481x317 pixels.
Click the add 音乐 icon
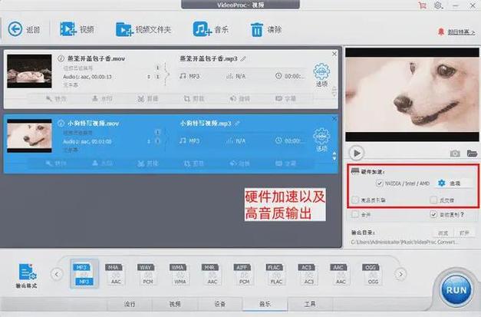(x=202, y=29)
